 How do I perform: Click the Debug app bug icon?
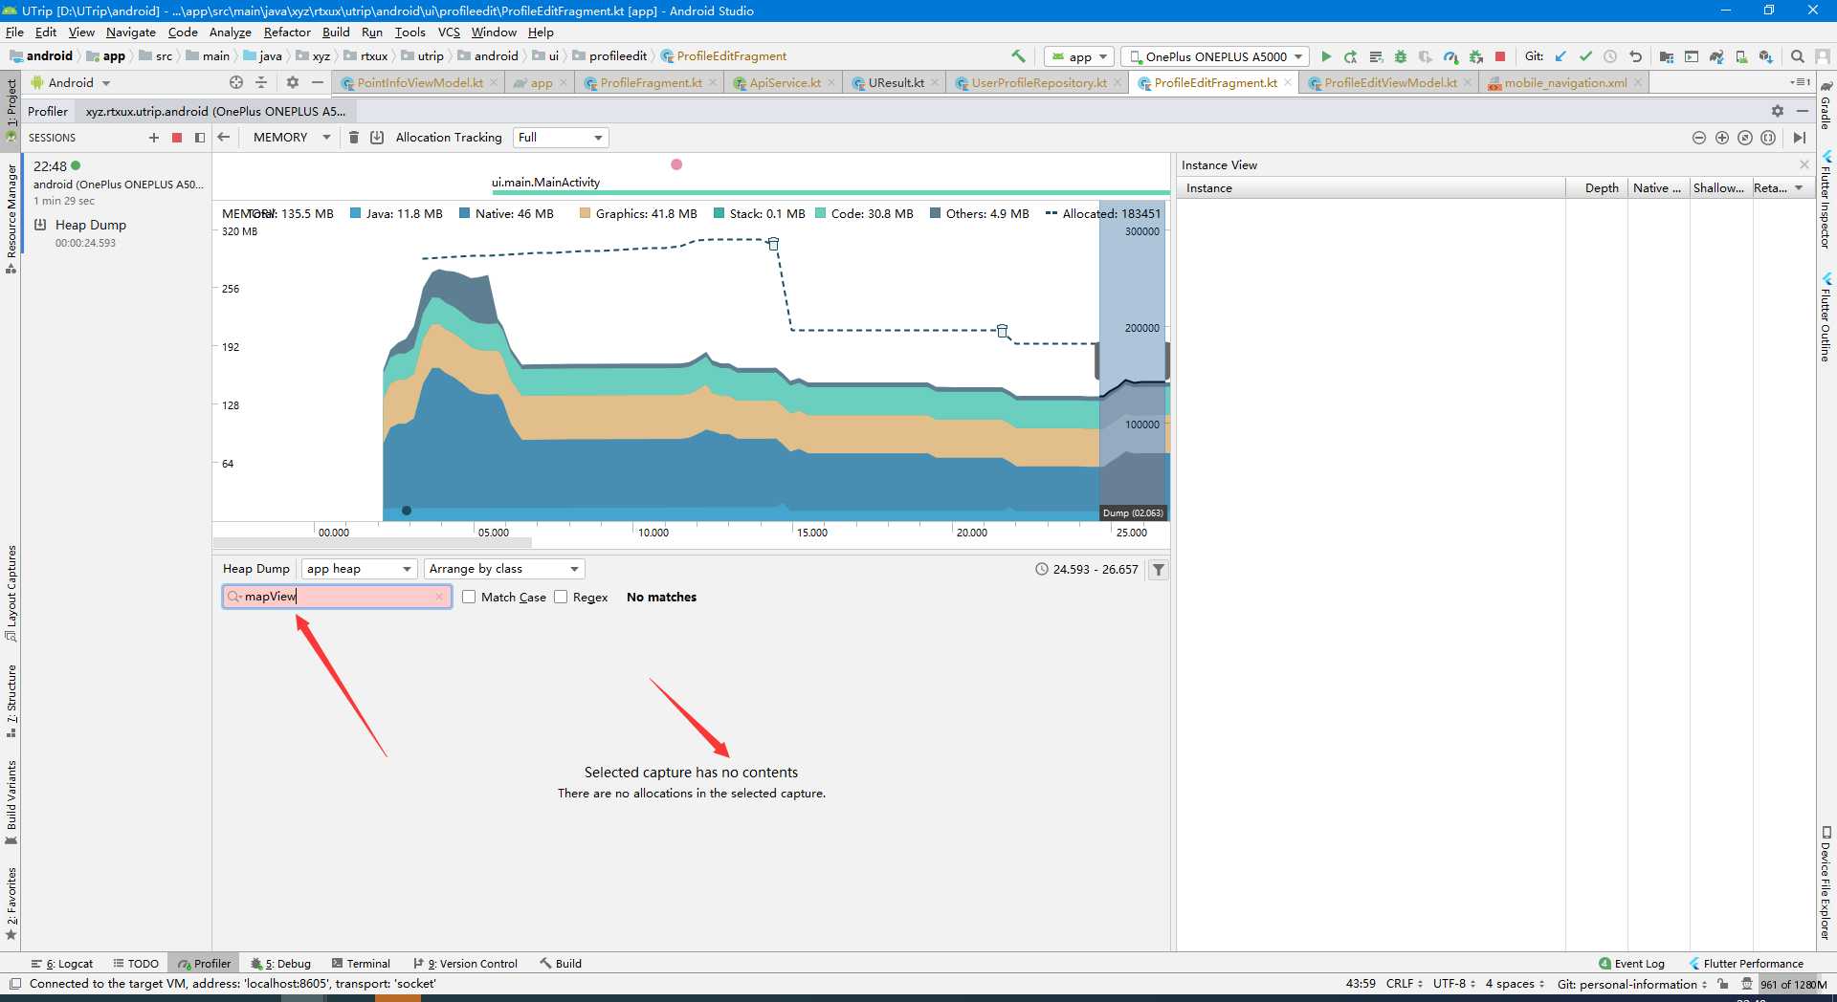pyautogui.click(x=1401, y=56)
